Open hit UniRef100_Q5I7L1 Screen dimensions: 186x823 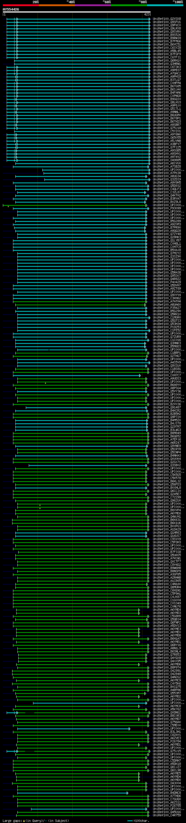(x=167, y=109)
